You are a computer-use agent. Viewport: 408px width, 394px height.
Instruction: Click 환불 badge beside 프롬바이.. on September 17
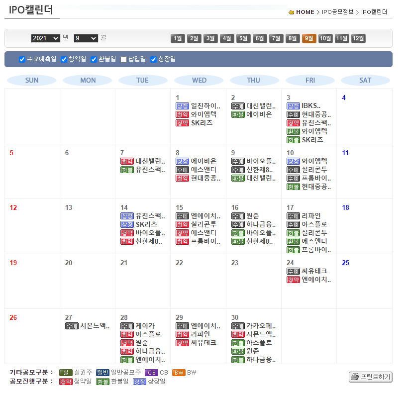[x=293, y=250]
